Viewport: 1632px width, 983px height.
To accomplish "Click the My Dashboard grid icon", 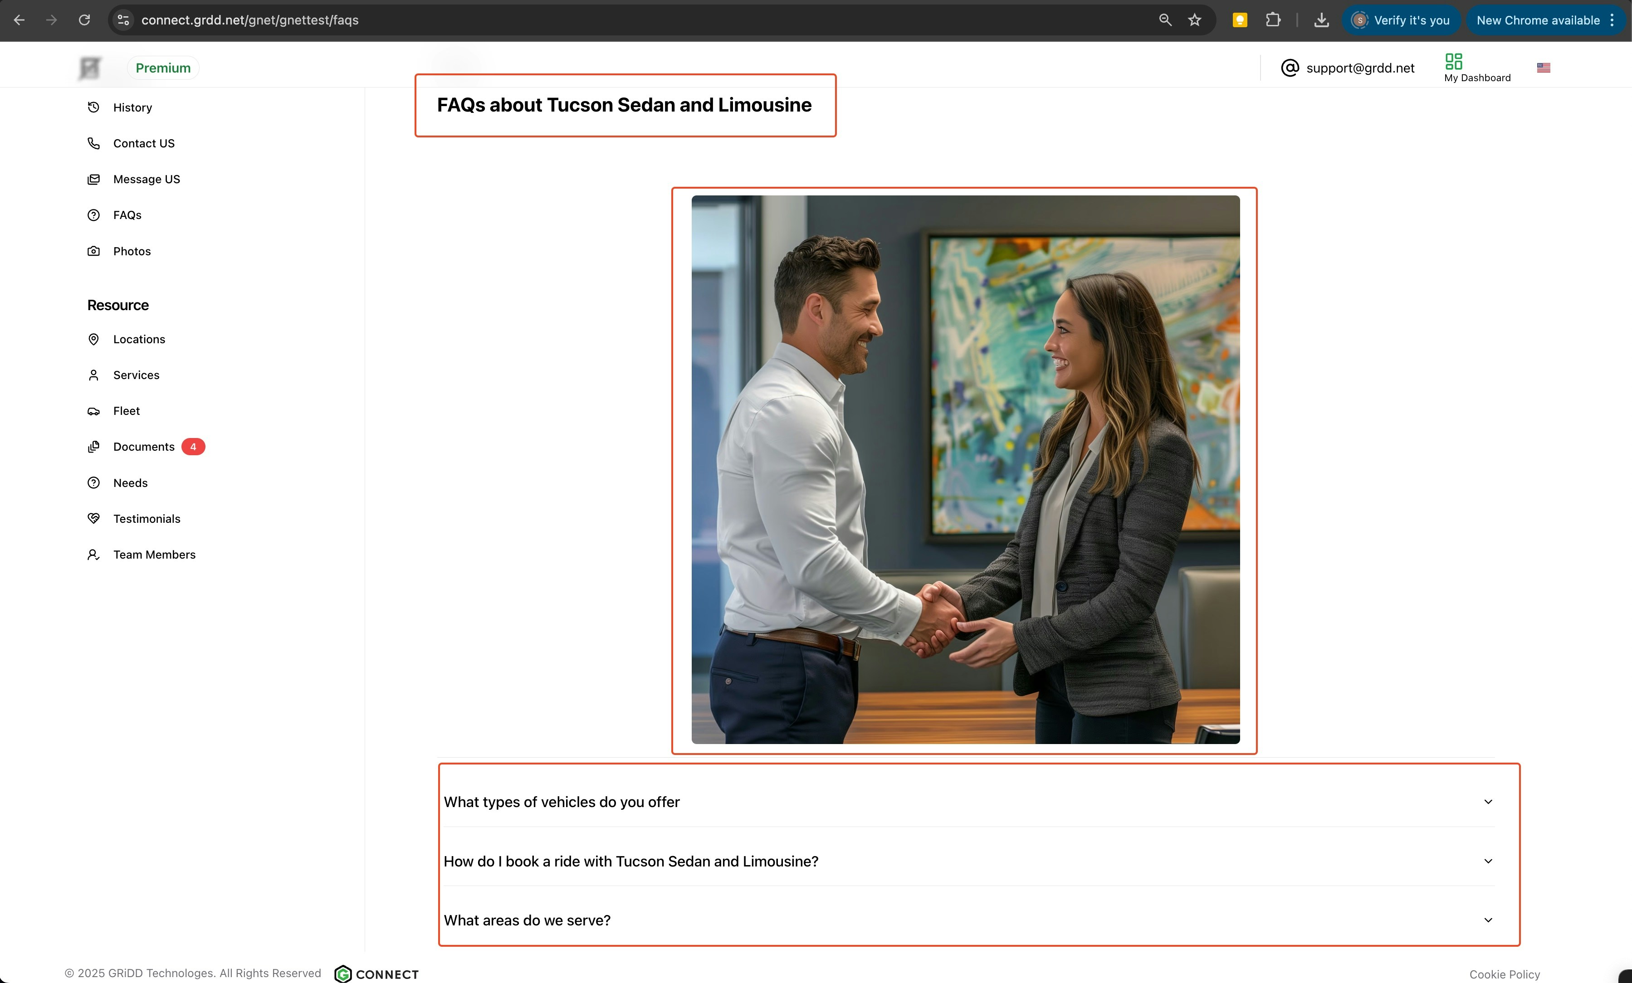I will [1453, 62].
